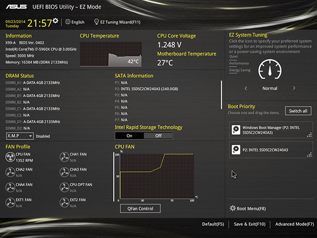Select the Energy Saving tuning option
The height and width of the screenshot is (238, 317).
pyautogui.click(x=240, y=70)
